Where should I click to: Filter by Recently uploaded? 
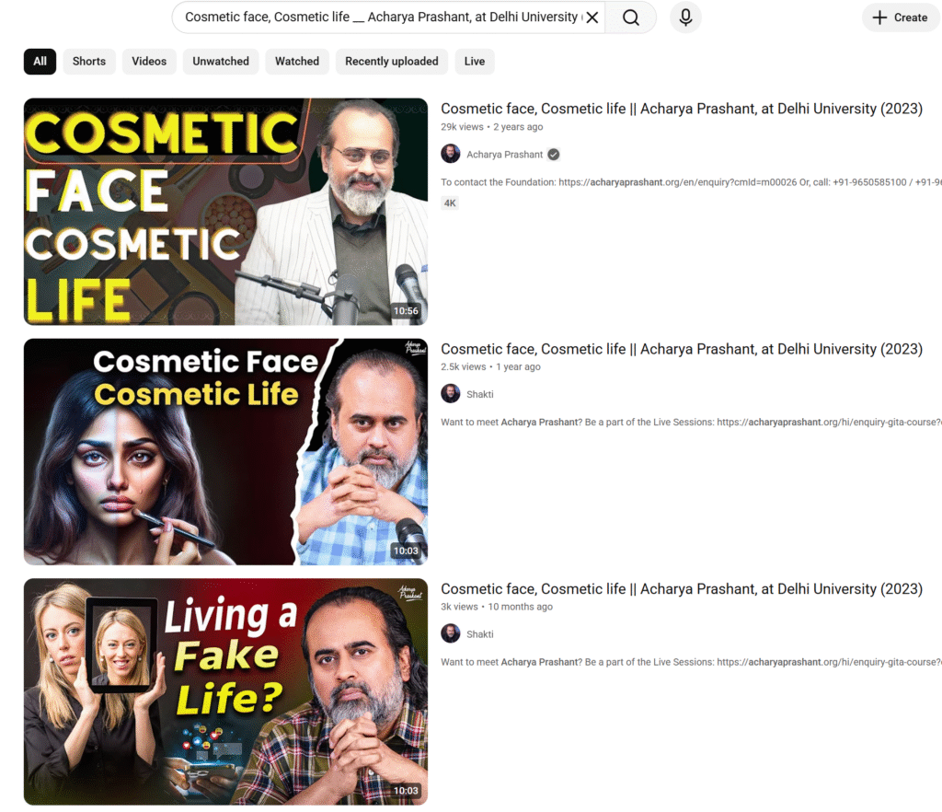392,62
